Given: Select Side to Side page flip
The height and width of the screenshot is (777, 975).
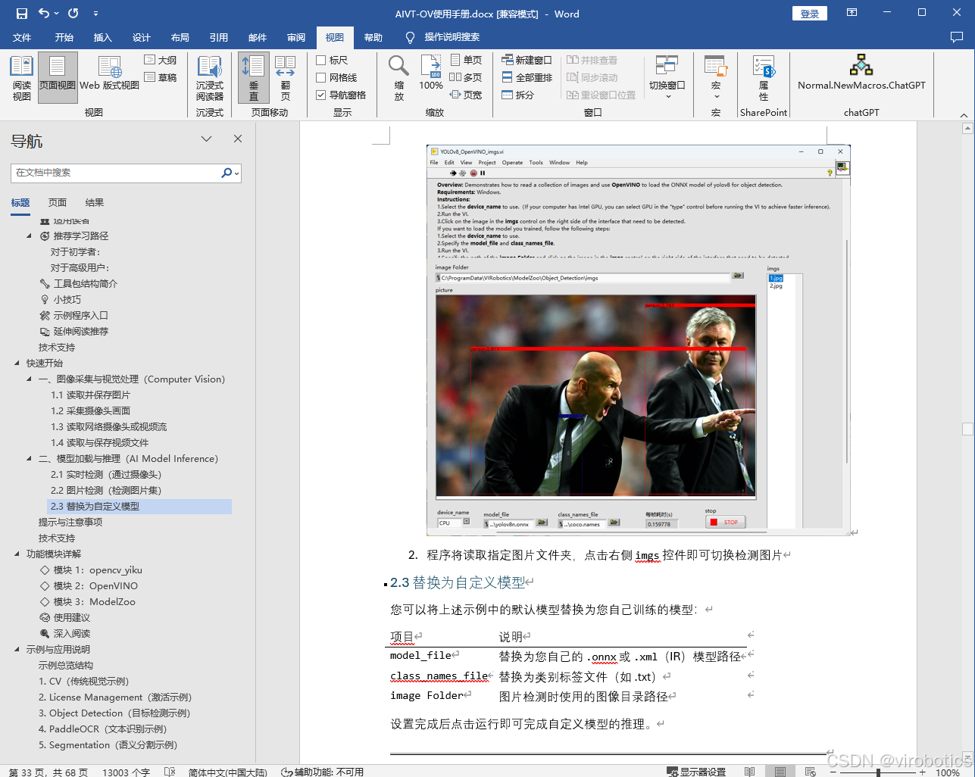Looking at the screenshot, I should 286,78.
